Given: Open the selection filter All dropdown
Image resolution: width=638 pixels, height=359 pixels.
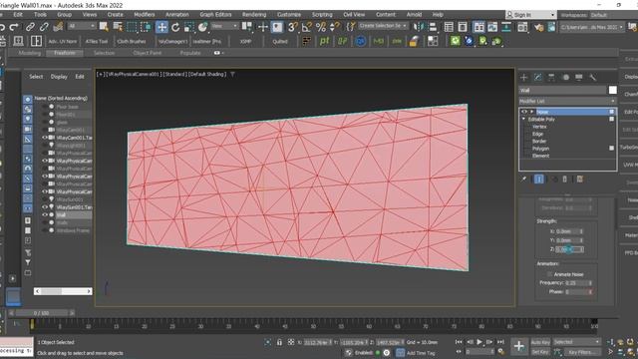Looking at the screenshot, I should click(82, 26).
